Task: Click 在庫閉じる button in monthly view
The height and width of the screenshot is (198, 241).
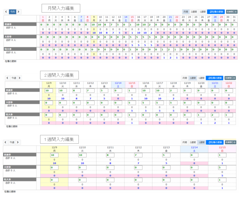Action: (231, 12)
